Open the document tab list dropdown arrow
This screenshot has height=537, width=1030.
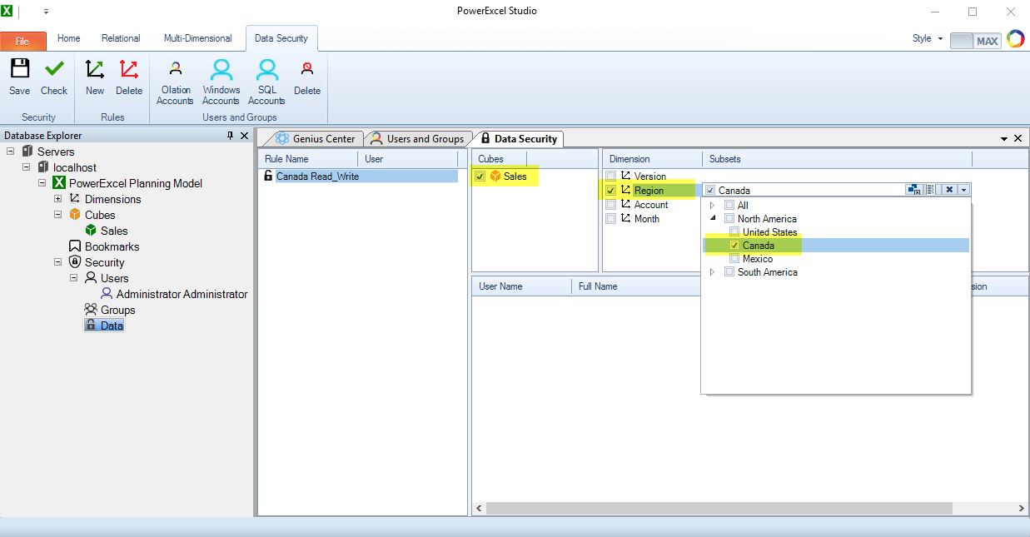1004,138
